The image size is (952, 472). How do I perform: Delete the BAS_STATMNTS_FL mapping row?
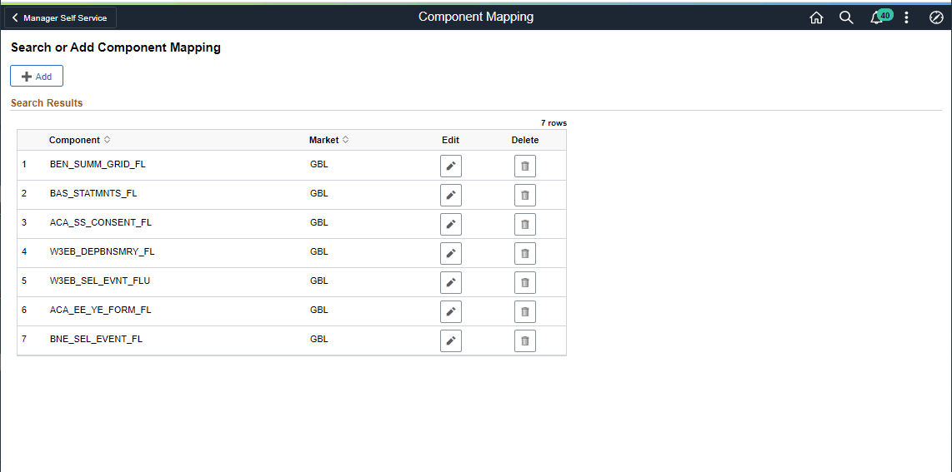525,195
